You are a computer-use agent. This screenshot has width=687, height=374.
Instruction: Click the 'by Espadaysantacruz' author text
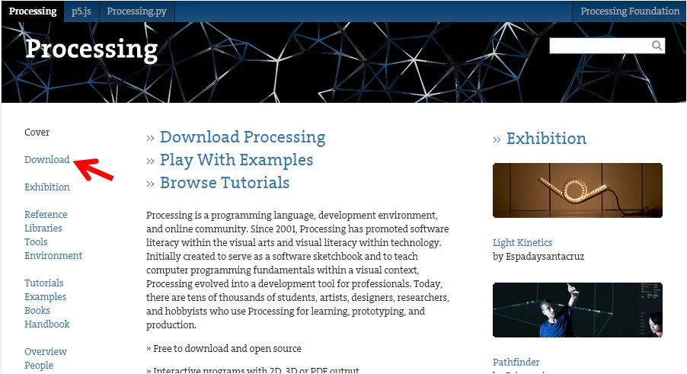tap(538, 257)
